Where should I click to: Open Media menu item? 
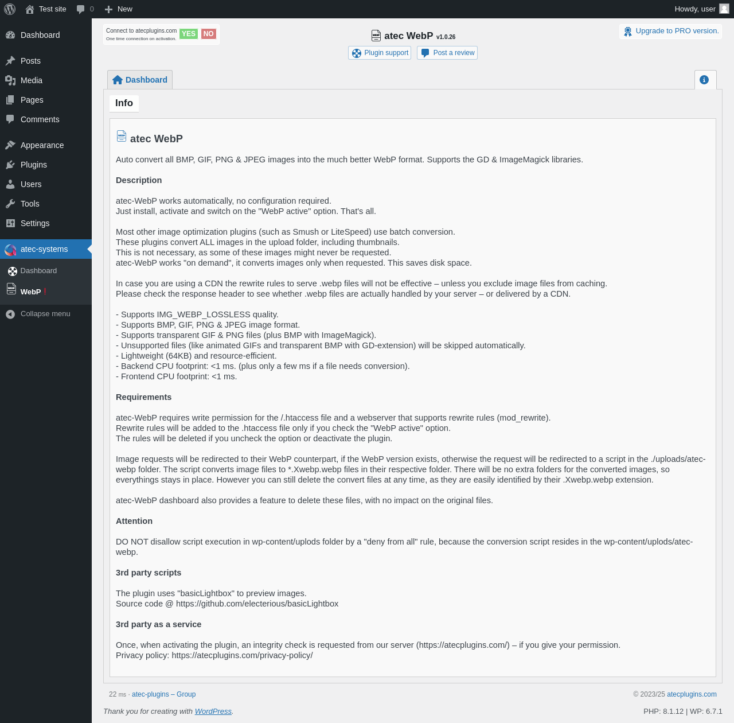[46, 80]
